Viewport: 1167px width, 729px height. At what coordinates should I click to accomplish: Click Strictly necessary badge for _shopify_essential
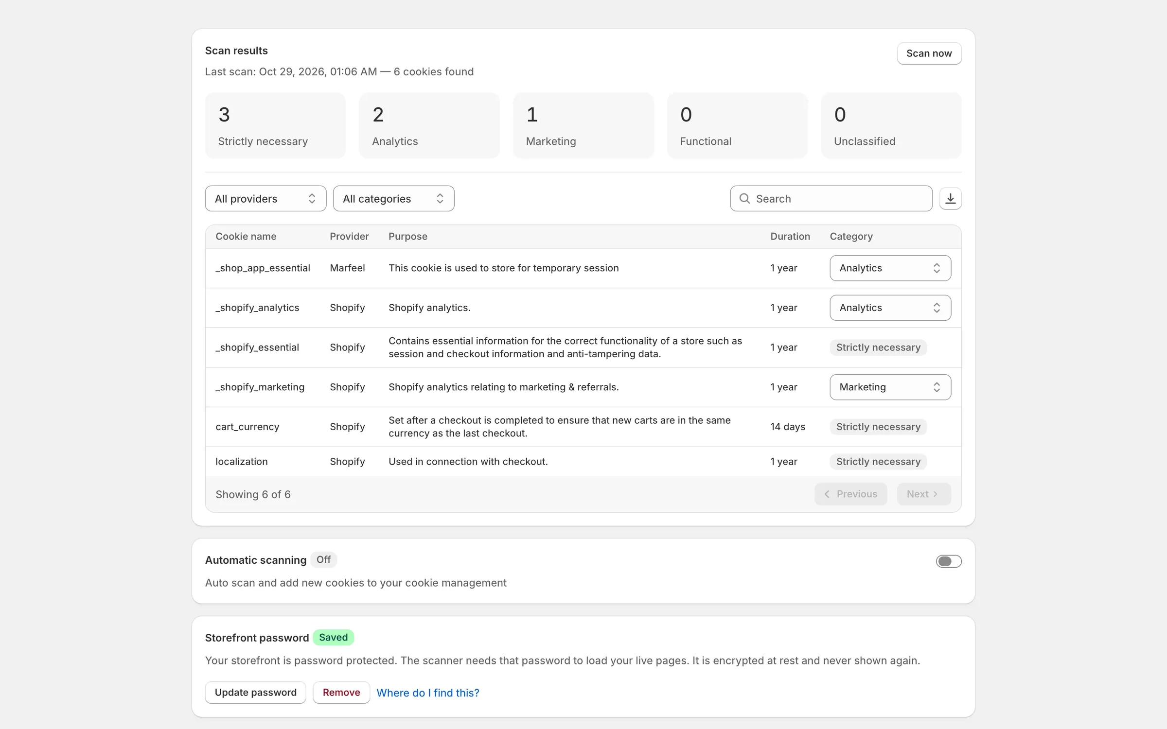point(878,347)
